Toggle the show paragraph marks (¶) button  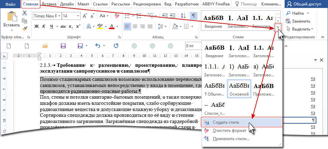pyautogui.click(x=194, y=16)
